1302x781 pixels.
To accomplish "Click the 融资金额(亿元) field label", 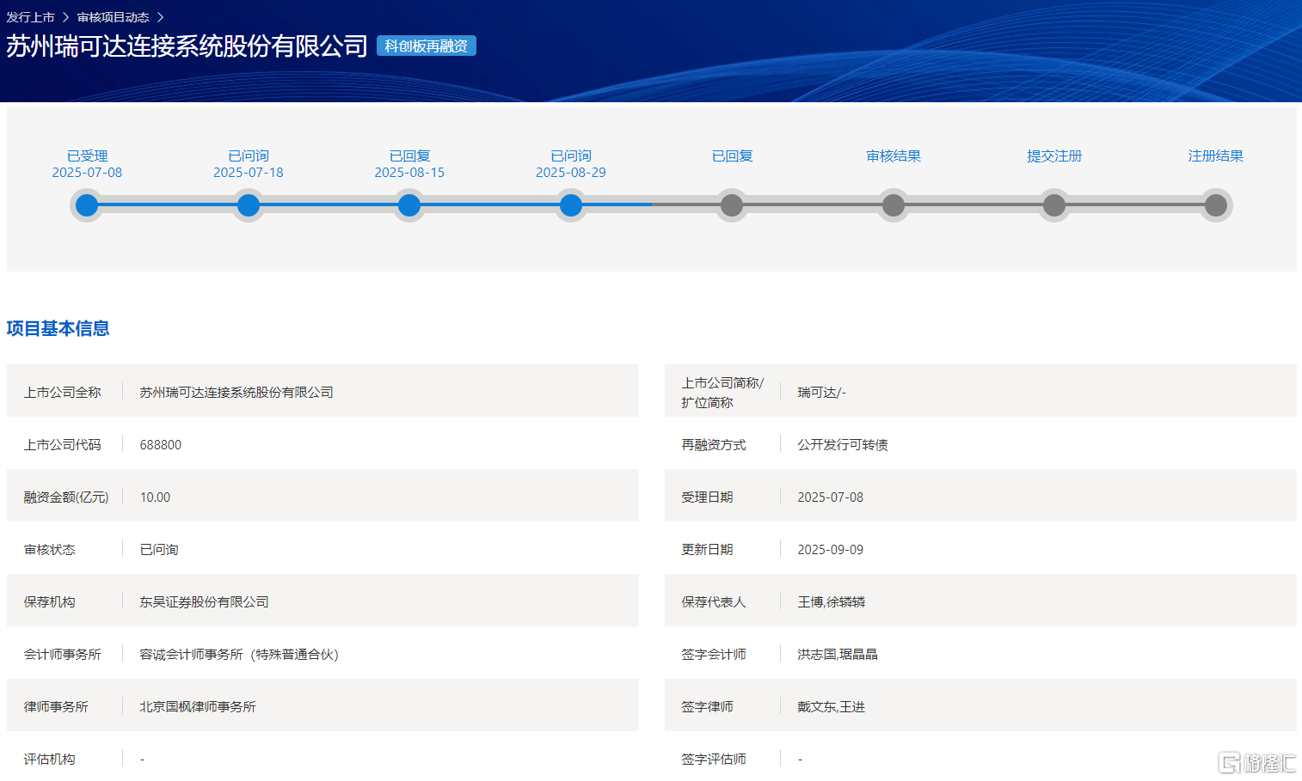I will tap(66, 497).
